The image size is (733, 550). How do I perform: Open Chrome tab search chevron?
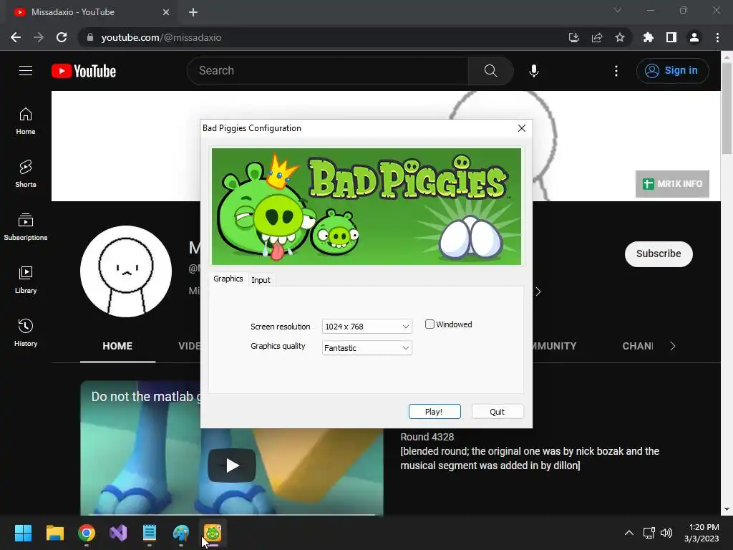click(618, 10)
